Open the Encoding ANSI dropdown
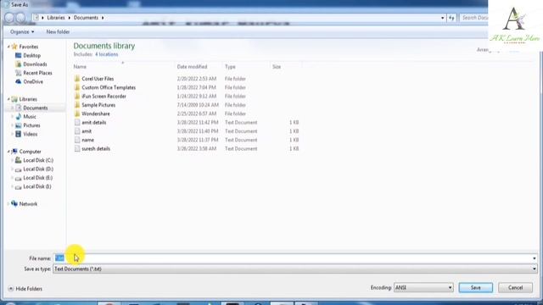This screenshot has width=543, height=305. (423, 287)
